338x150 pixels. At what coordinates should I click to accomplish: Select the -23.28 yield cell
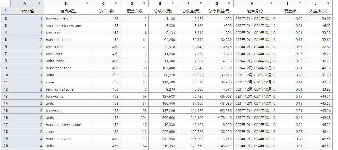pyautogui.click(x=318, y=33)
